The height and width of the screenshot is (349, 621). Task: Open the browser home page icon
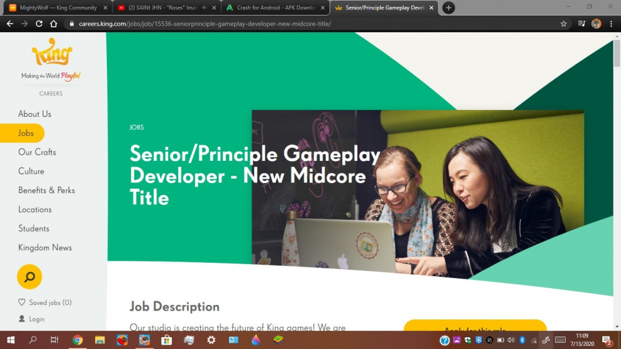[x=53, y=24]
